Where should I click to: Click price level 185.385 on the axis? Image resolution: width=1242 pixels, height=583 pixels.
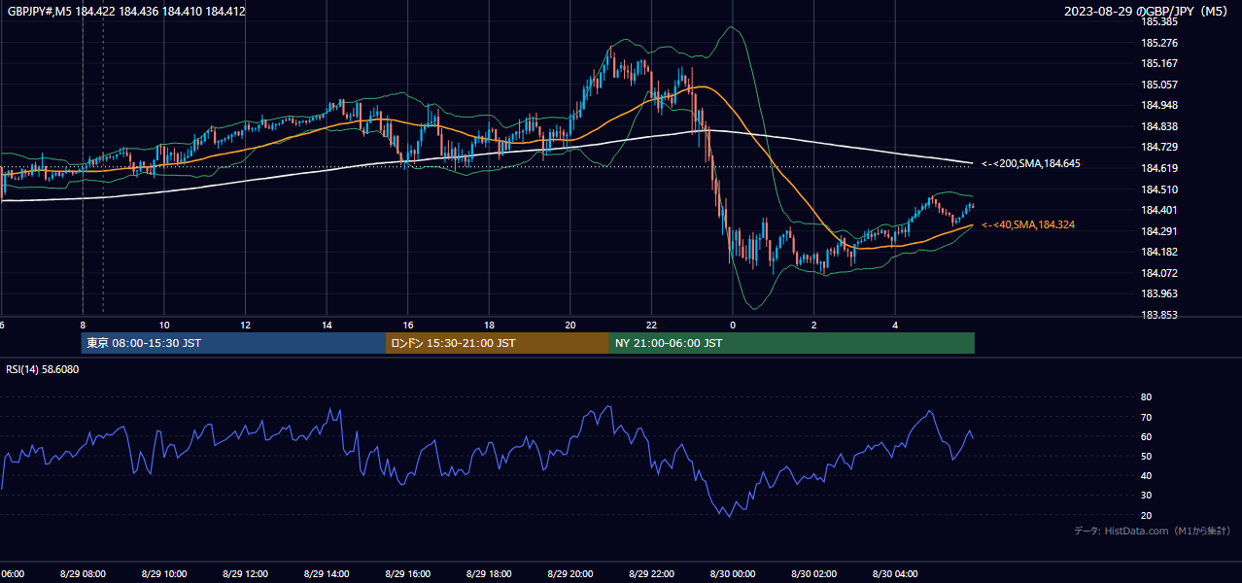coord(1159,21)
